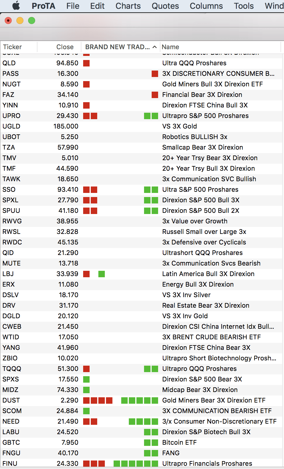This screenshot has height=469, width=284.
Task: Open the Tools menu
Action: click(244, 6)
